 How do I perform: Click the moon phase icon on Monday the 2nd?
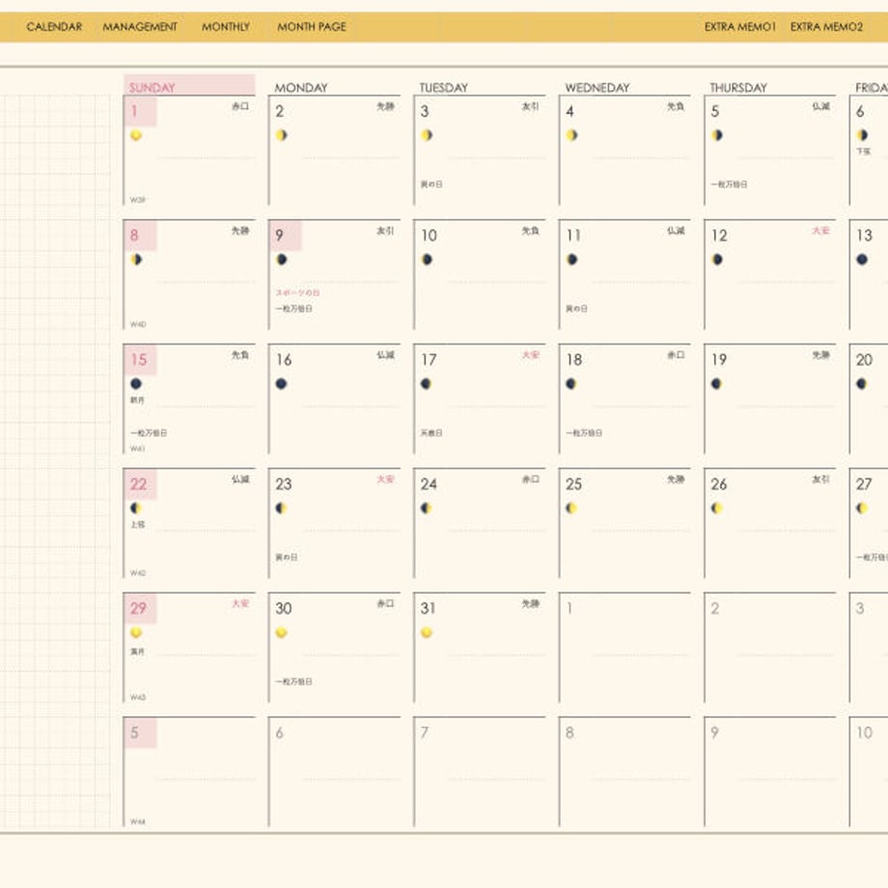tap(282, 135)
